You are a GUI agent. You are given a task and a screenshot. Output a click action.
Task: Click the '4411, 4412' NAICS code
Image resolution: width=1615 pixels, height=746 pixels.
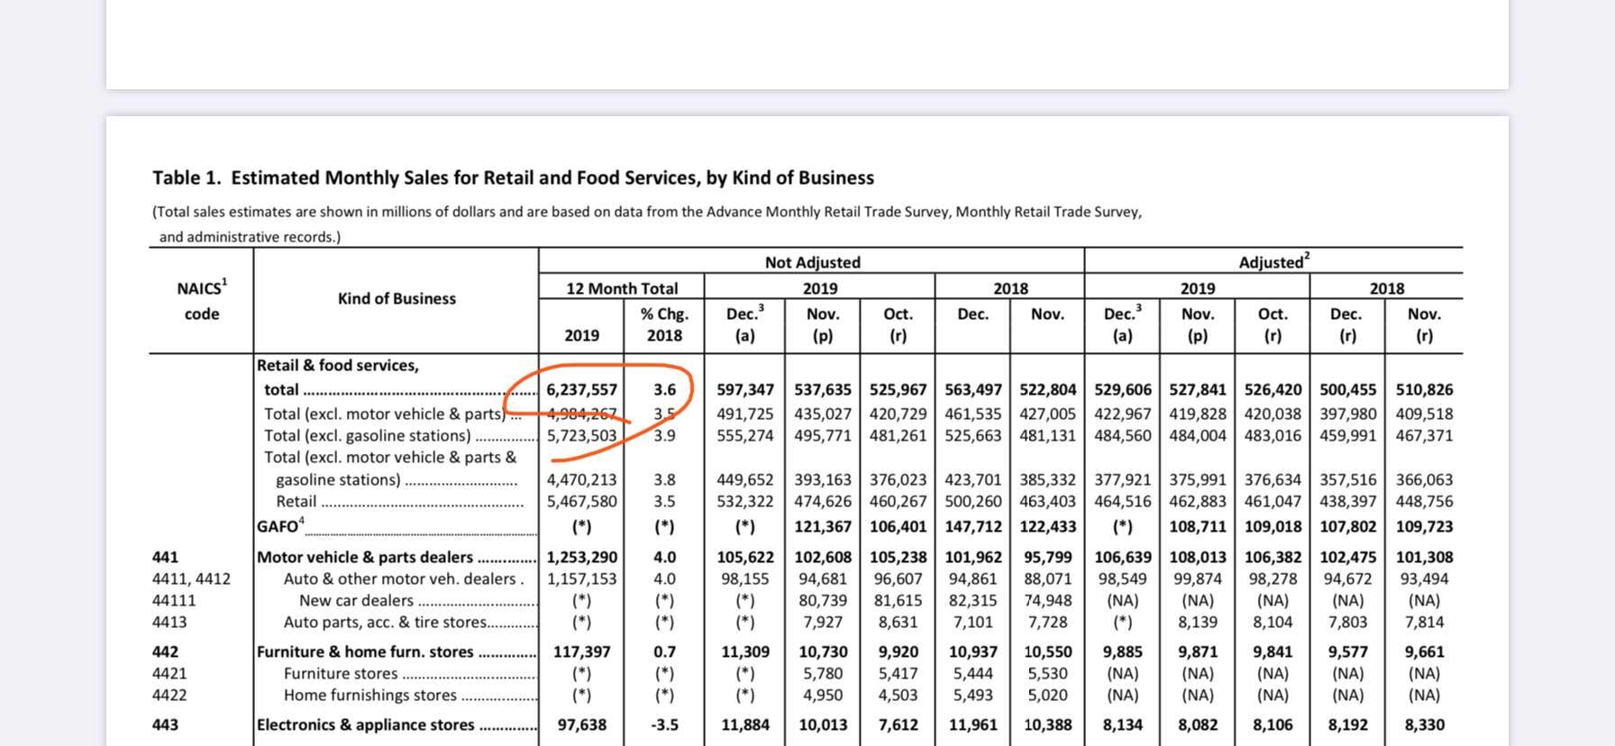tap(191, 578)
